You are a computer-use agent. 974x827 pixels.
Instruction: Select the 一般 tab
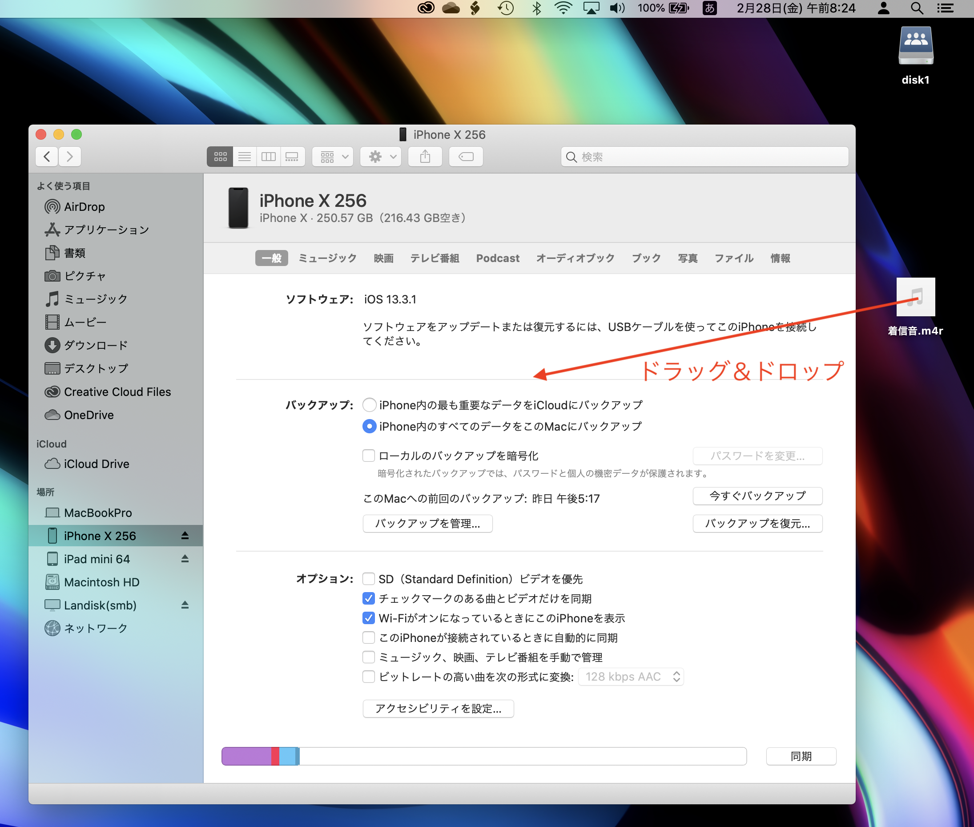271,258
